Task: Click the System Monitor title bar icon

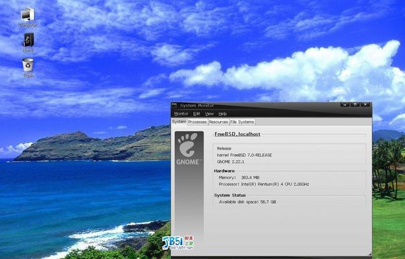Action: coord(174,106)
